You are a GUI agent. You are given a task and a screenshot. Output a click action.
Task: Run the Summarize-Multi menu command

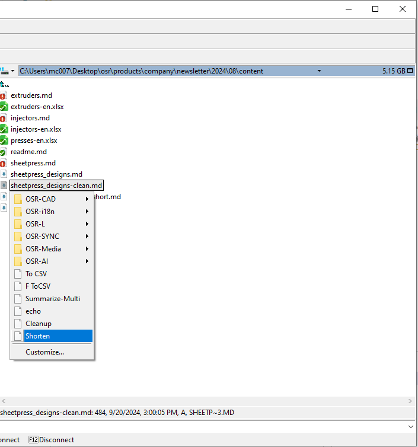tap(52, 299)
